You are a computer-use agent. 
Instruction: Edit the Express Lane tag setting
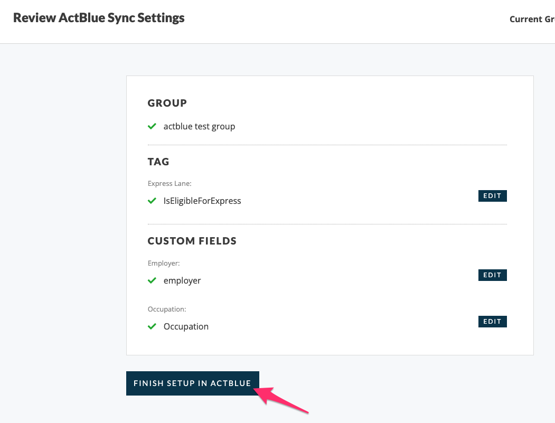tap(492, 196)
